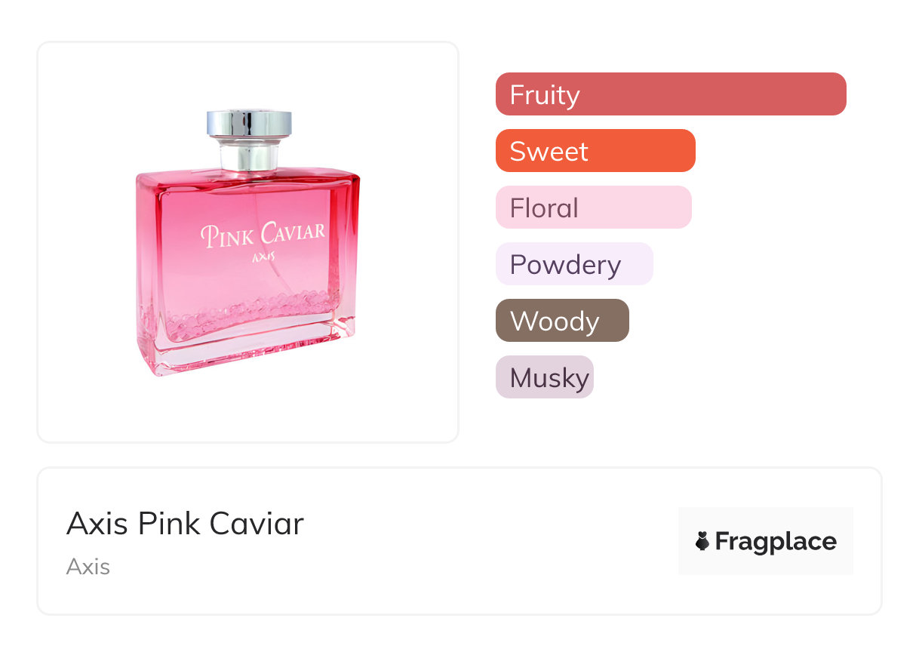Click the Pink Caviar lettering on bottle
Image resolution: width=919 pixels, height=652 pixels.
click(263, 234)
